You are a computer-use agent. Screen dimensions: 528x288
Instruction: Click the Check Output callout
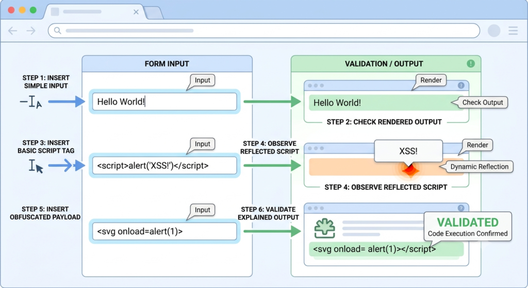(482, 103)
